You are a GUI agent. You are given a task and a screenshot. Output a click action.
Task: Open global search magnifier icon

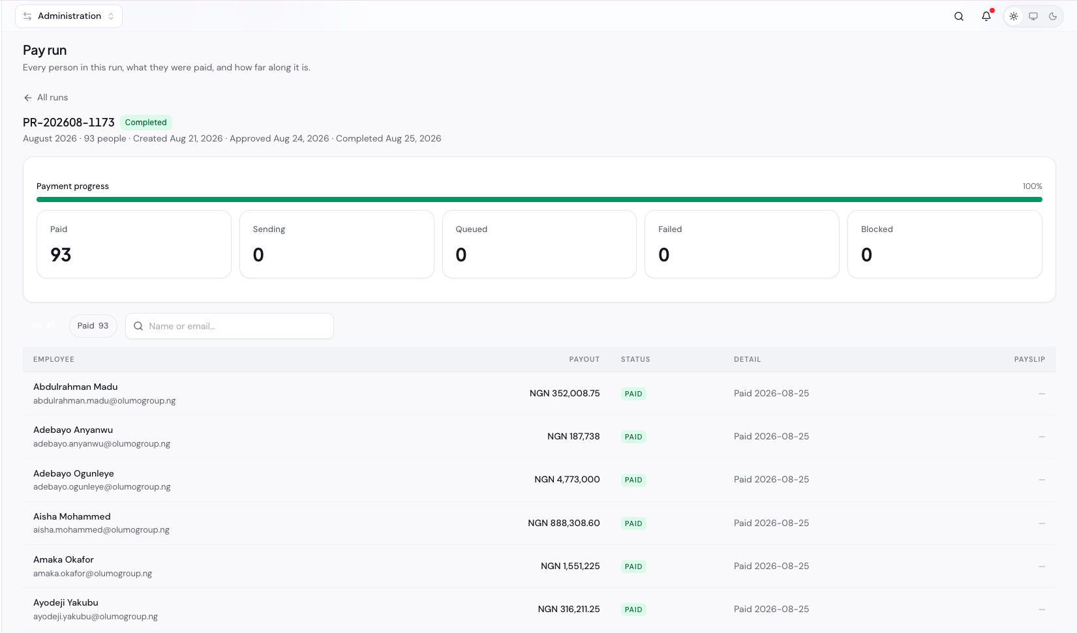(959, 16)
